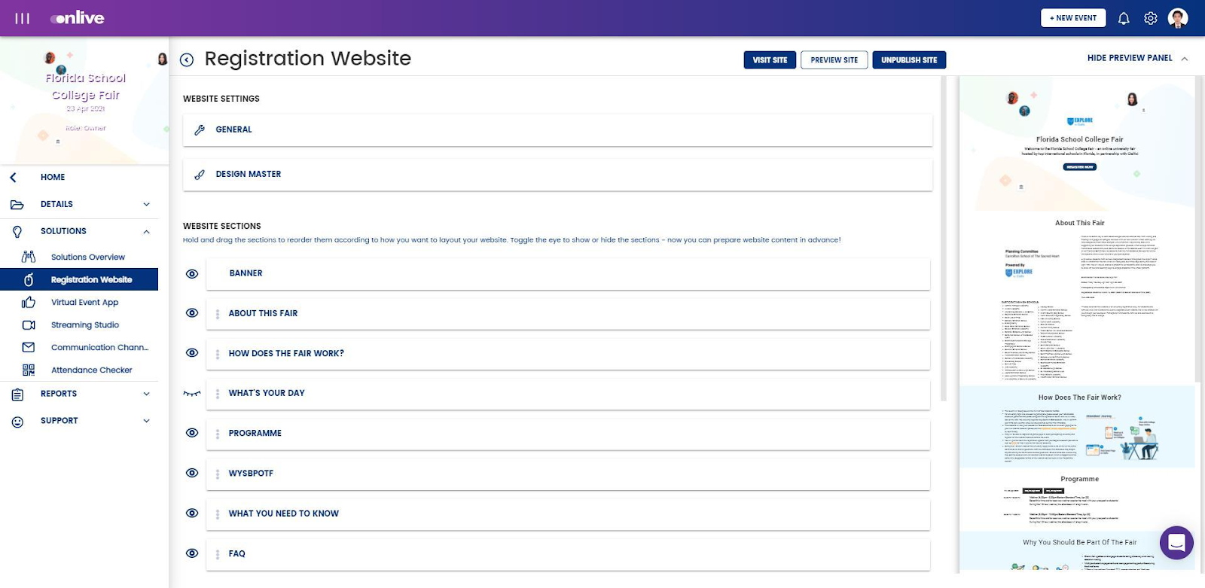Show the What's Your Day section
Screen dimensions: 1205x588
coord(192,393)
